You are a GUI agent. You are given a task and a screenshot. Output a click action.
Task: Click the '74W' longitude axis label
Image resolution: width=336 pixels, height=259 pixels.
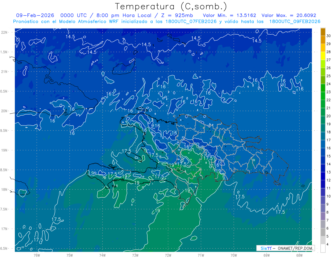coord(102,255)
